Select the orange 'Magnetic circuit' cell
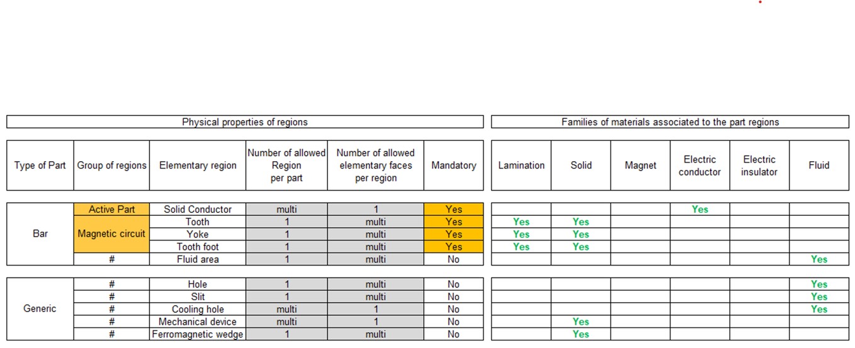This screenshot has height=348, width=855. point(111,234)
